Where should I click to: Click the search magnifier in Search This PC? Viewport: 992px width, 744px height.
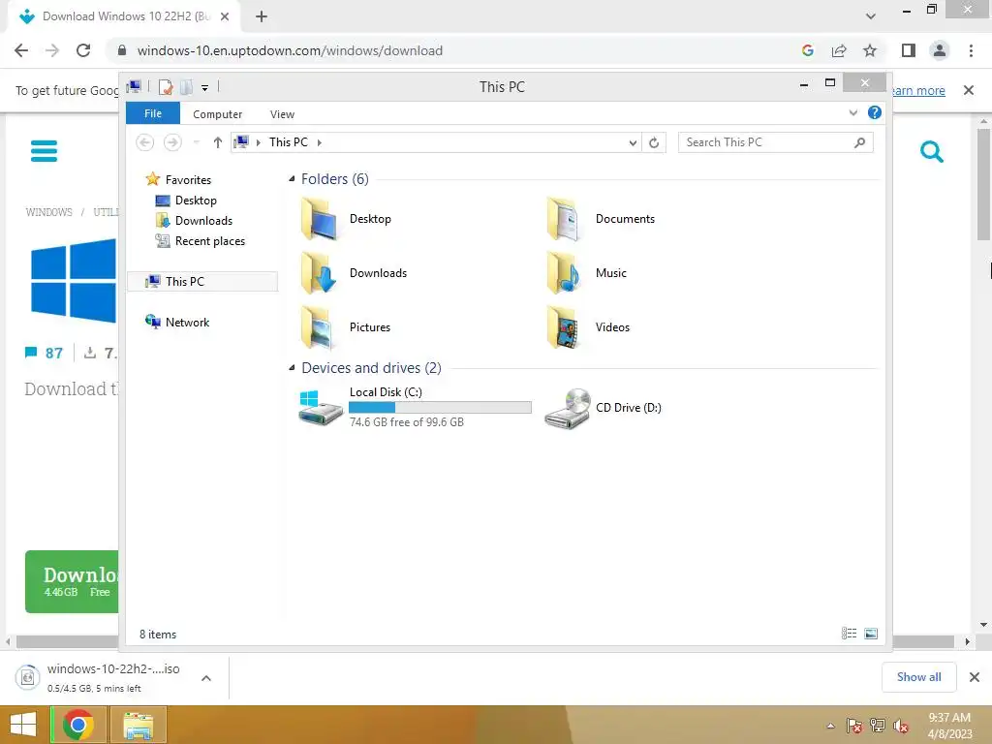pos(860,143)
